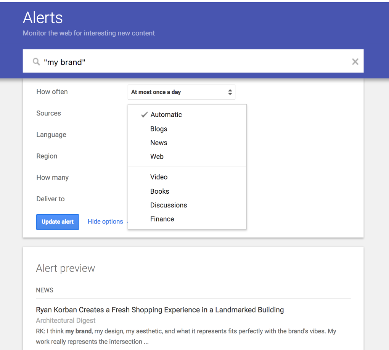Open the How often dropdown
The image size is (389, 350).
click(182, 92)
